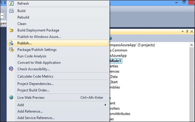Select the 'tent' folder node
This screenshot has width=195, height=122.
112,103
